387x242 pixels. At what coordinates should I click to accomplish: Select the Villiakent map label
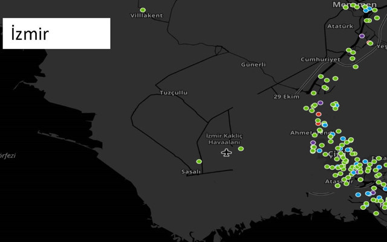146,16
